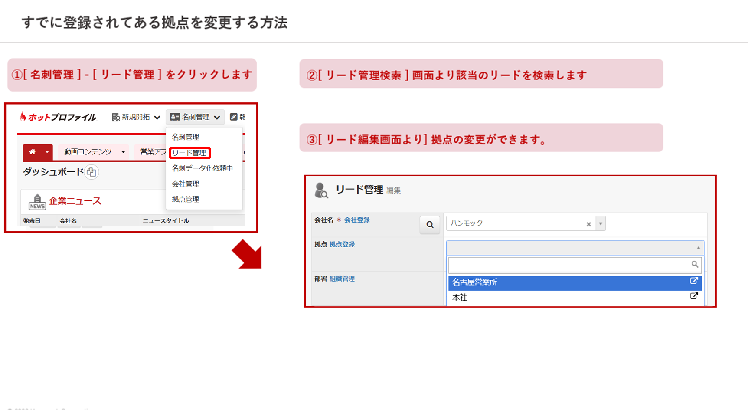The height and width of the screenshot is (410, 748).
Task: Click the 会社登録 link
Action: click(356, 220)
